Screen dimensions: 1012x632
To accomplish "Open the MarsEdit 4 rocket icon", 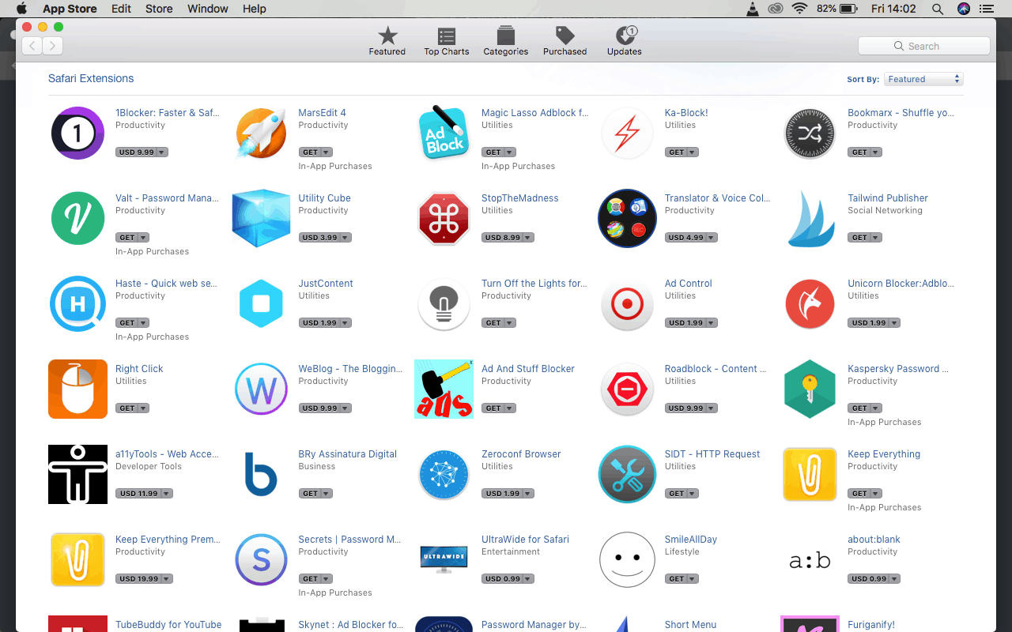I will point(261,133).
